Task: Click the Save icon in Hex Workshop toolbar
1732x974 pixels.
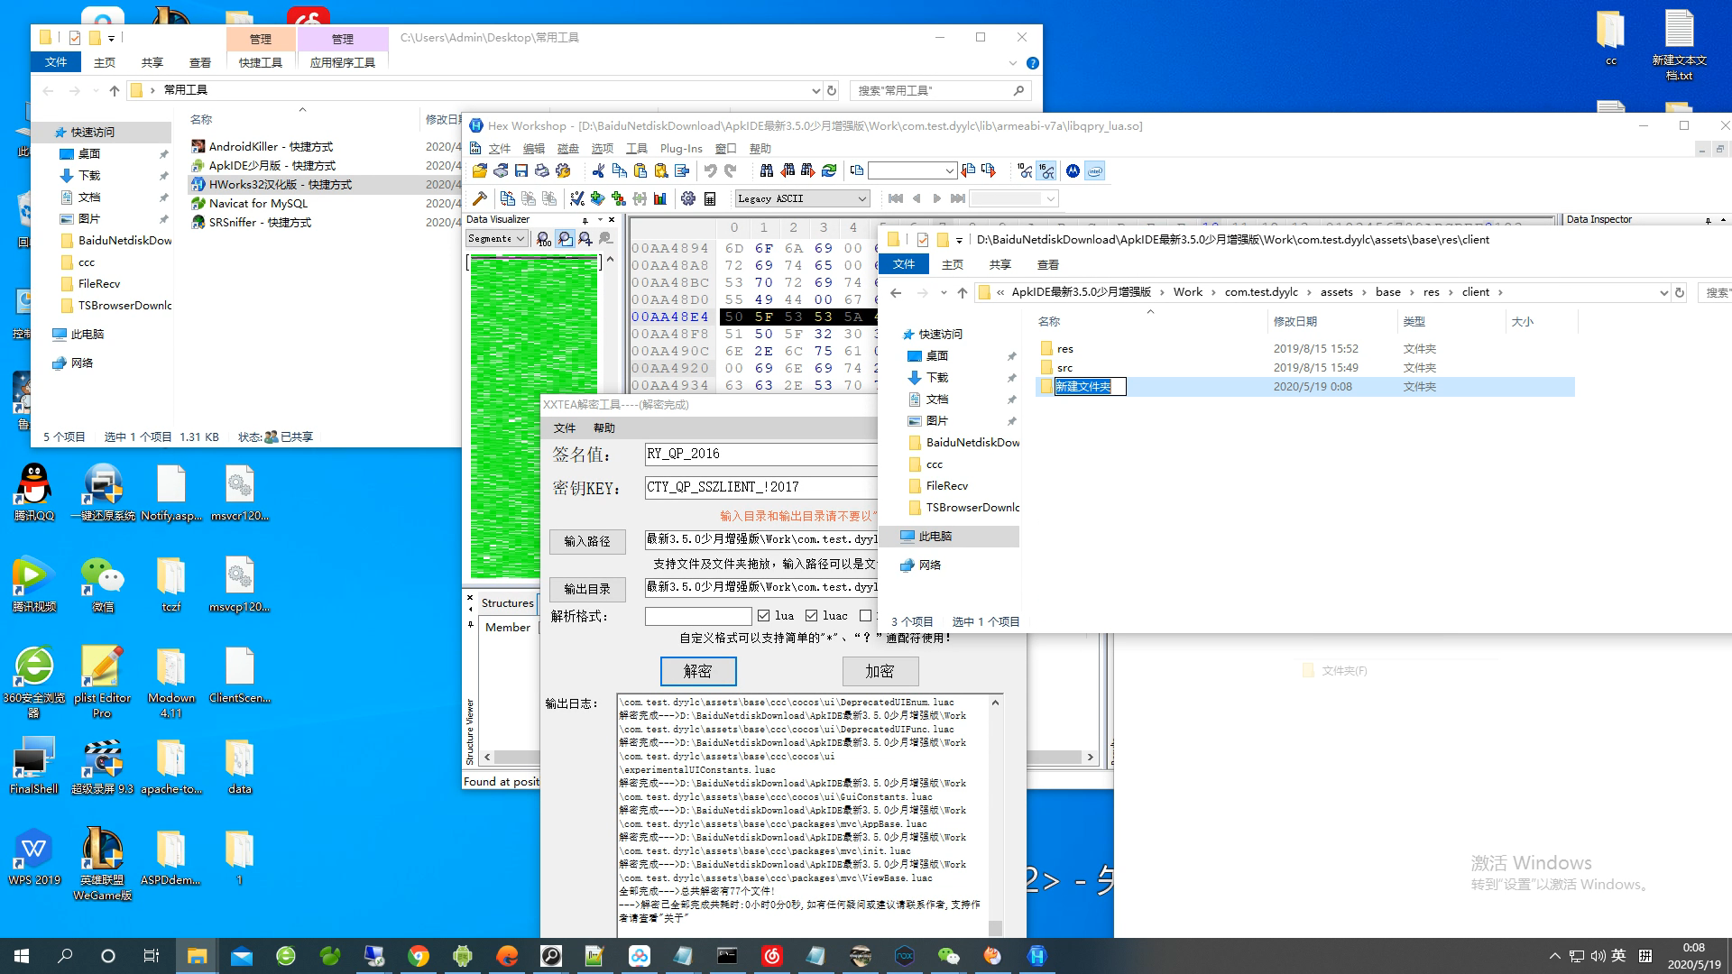Action: (521, 171)
